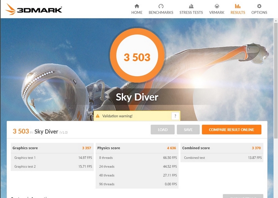Click the 66.50 FPS value
The width and height of the screenshot is (278, 198).
[170, 158]
